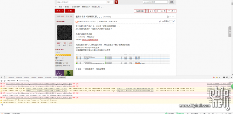This screenshot has height=114, width=233.
Task: Go to previous thread arrow icon
Action: (170, 17)
